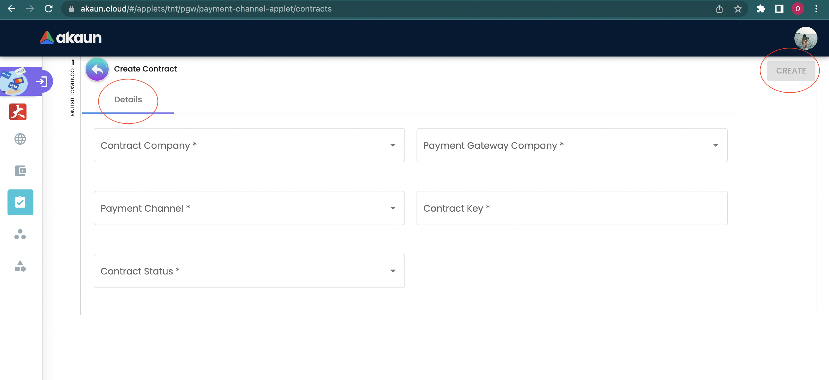
Task: Open the three-dots cluster sidebar icon
Action: point(20,234)
